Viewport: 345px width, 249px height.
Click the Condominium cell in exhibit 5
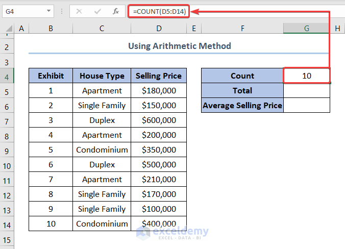102,150
